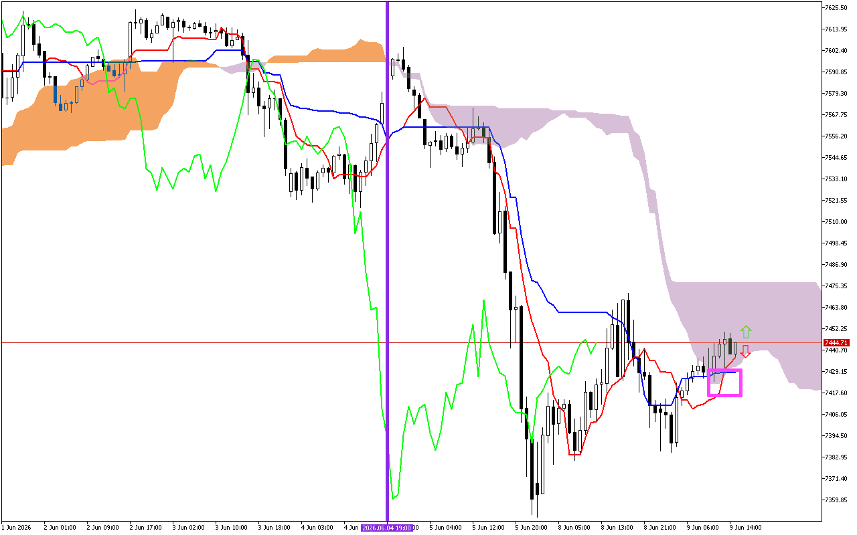
Task: Click the 7359.85 price axis label
Action: (837, 500)
